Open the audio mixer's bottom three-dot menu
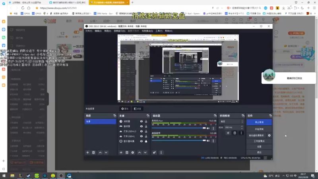Screen dimensions: 318x179 [x=161, y=152]
